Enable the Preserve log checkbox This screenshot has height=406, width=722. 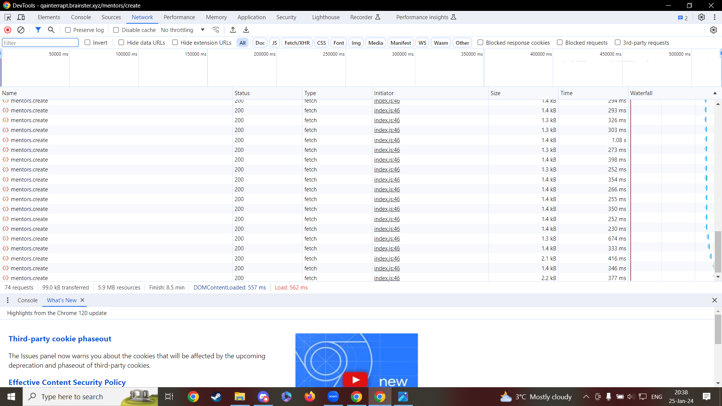coord(68,30)
